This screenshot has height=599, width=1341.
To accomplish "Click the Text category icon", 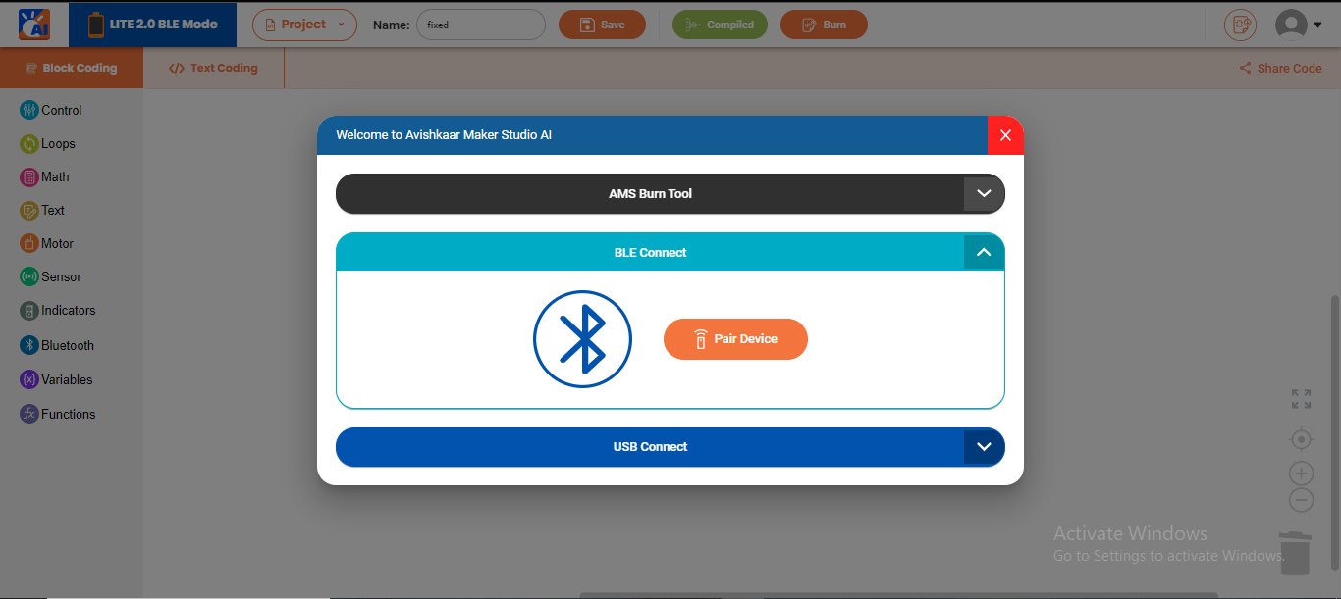I will click(x=29, y=211).
